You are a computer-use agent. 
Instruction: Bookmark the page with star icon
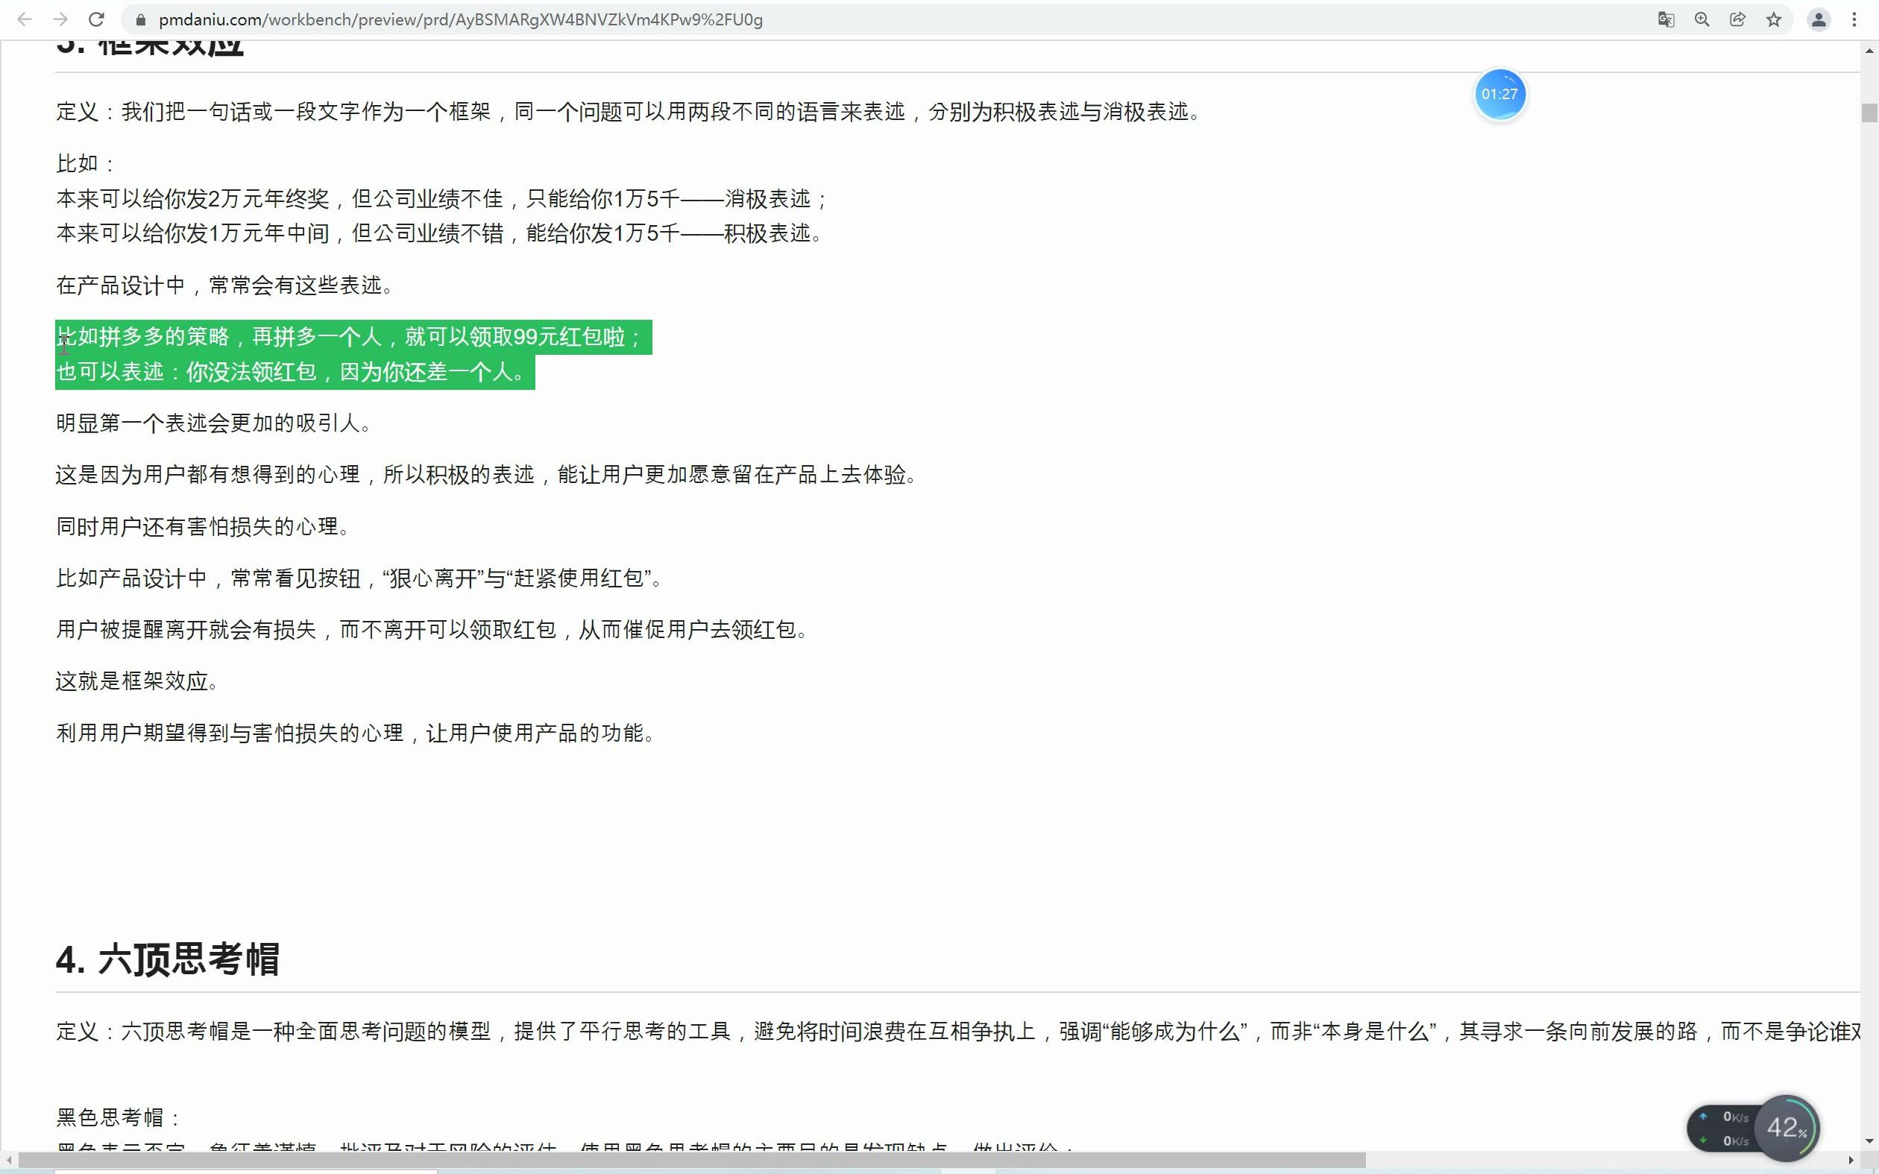pos(1774,19)
